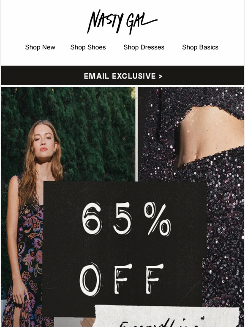This screenshot has height=327, width=245.
Task: Click the EMAIL EXCLUSIVE banner text
Action: (x=120, y=76)
